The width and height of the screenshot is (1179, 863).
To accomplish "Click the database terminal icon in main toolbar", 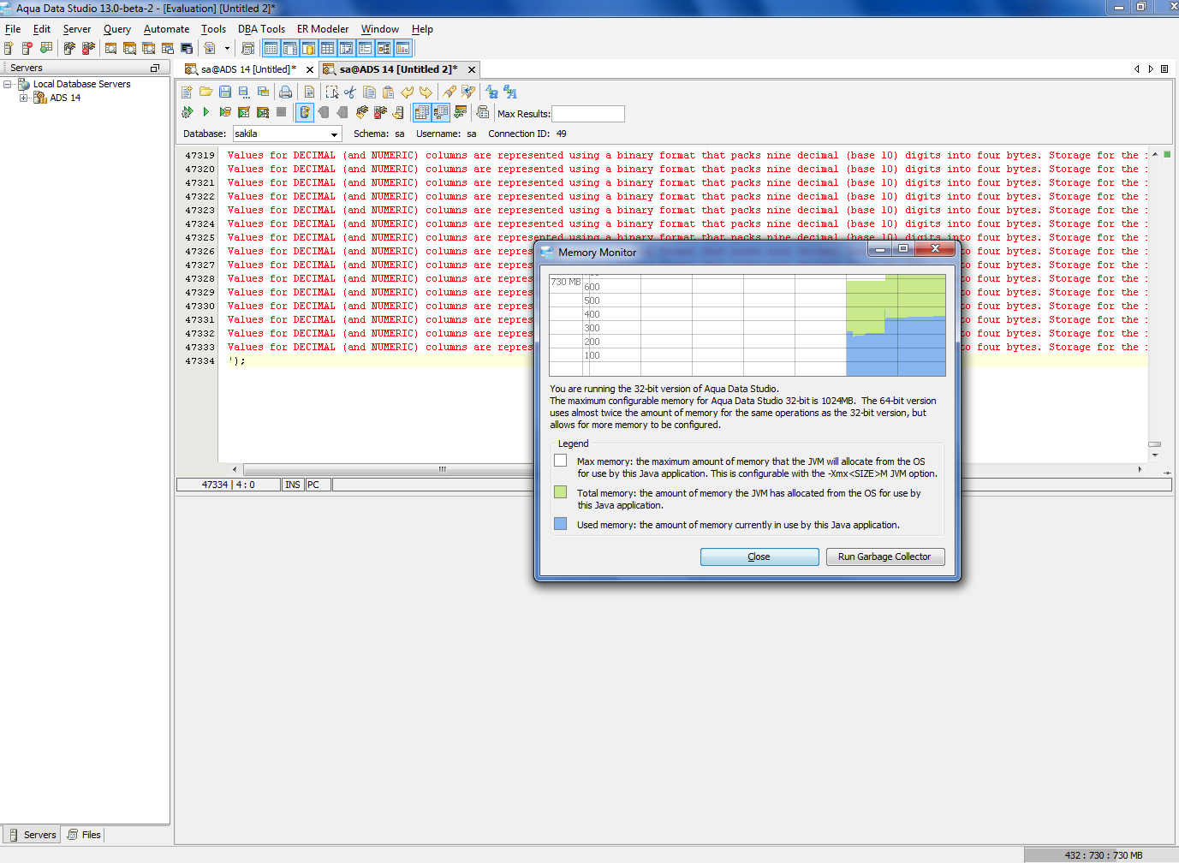I will click(x=187, y=49).
